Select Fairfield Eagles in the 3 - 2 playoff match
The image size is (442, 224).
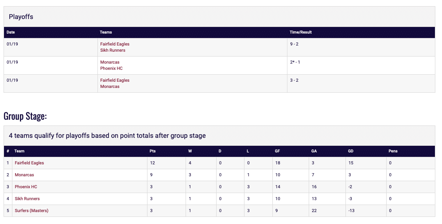tap(115, 80)
